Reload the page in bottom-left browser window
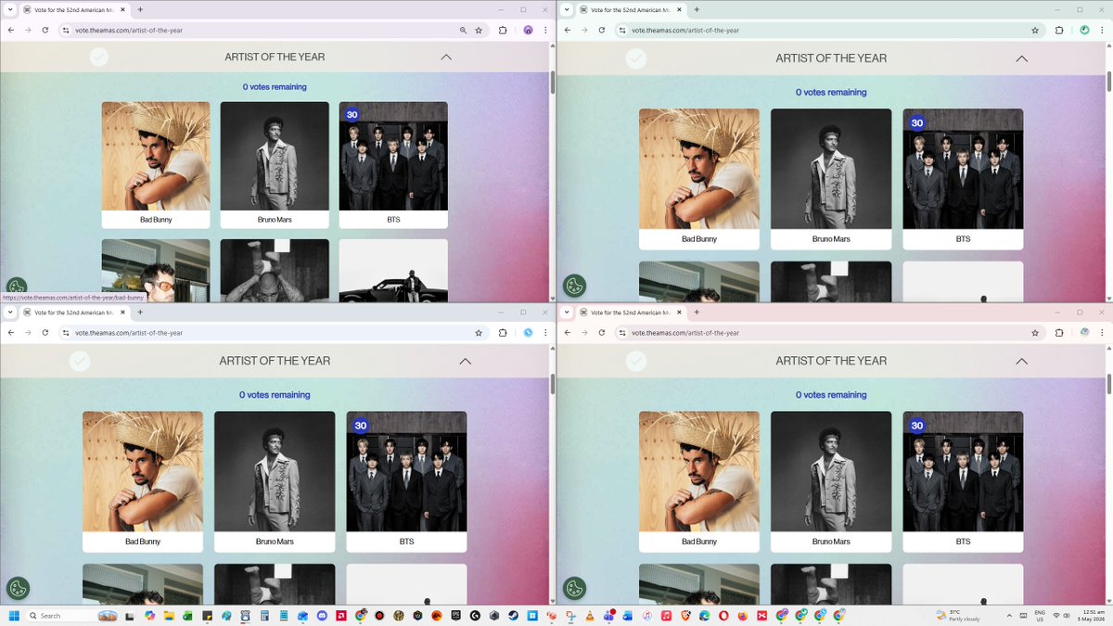 click(45, 332)
